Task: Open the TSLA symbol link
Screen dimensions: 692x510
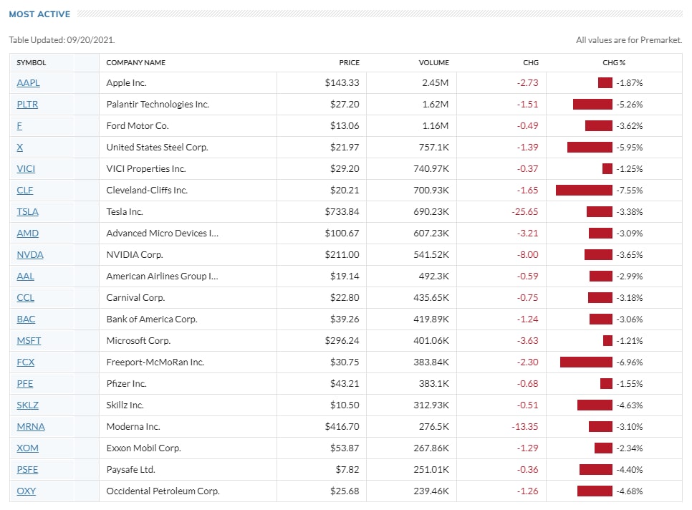Action: pos(28,212)
